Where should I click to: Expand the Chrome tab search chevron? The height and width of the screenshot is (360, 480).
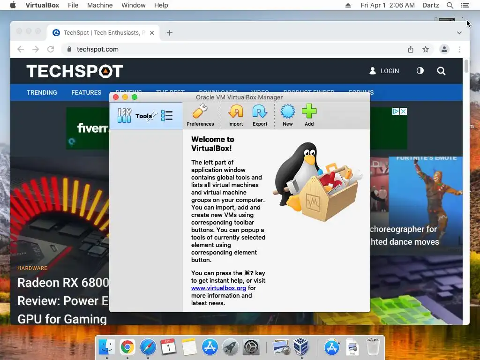459,33
